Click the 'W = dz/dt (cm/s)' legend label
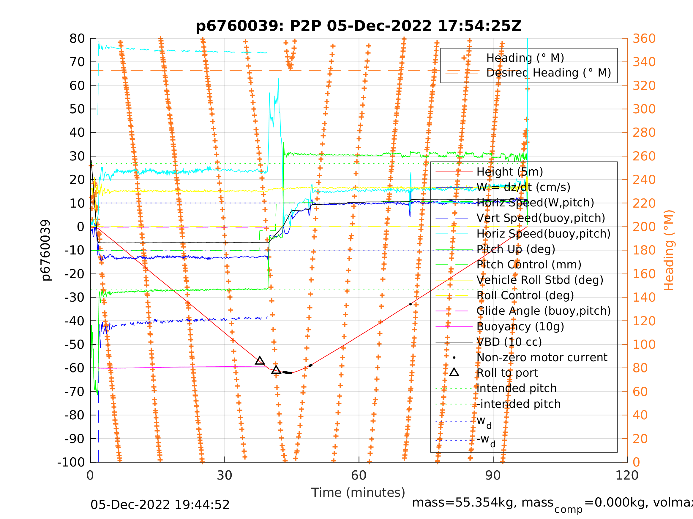 click(523, 187)
